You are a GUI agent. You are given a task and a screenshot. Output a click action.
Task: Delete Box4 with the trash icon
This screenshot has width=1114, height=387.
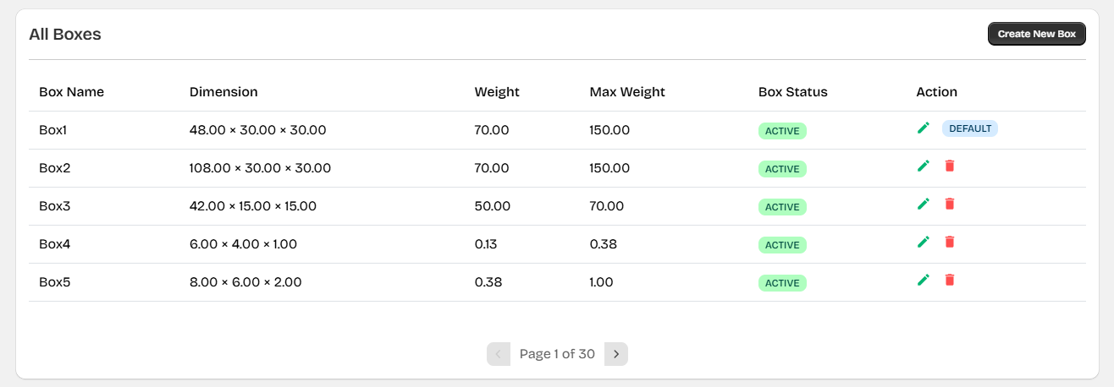coord(950,242)
